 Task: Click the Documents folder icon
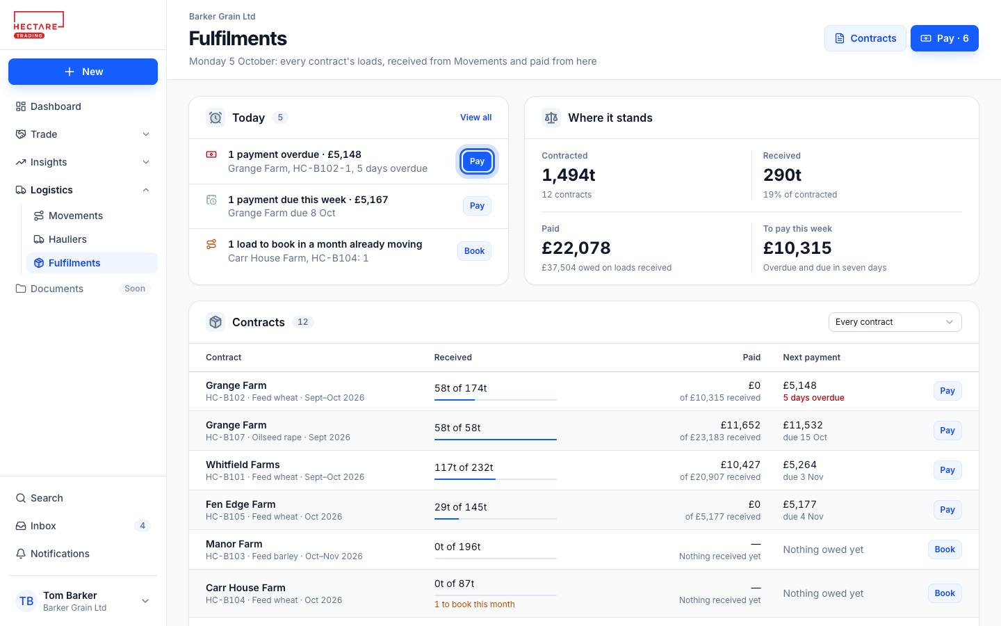tap(21, 289)
